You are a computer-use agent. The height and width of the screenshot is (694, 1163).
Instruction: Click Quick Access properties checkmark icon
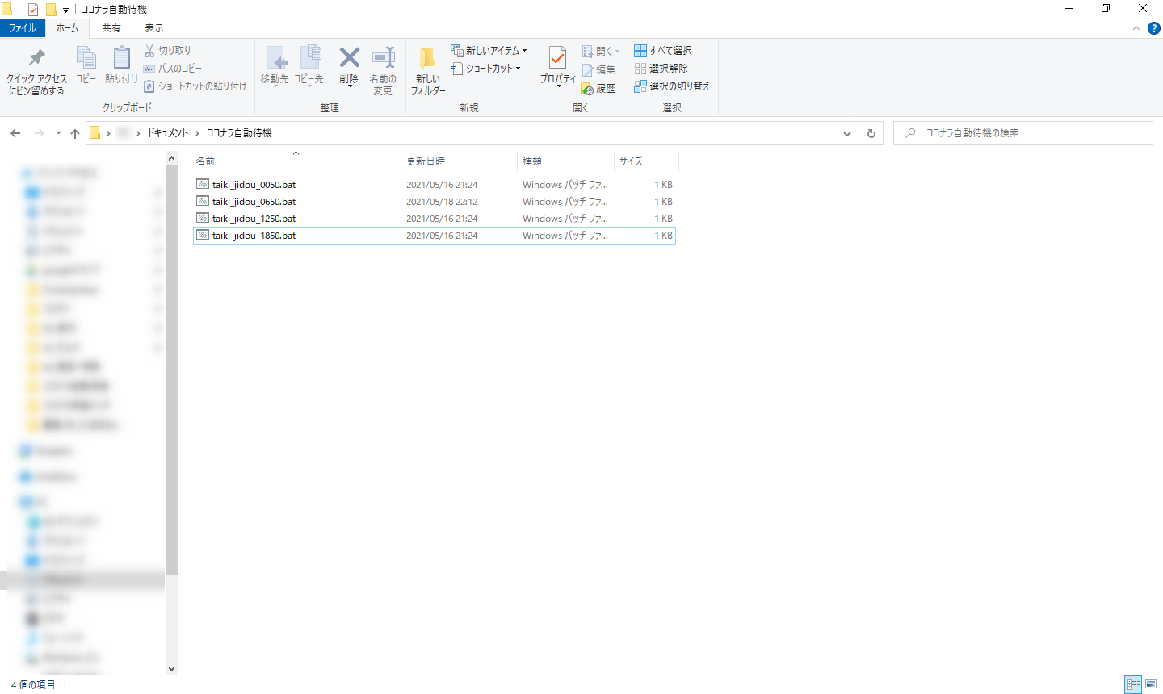point(33,10)
